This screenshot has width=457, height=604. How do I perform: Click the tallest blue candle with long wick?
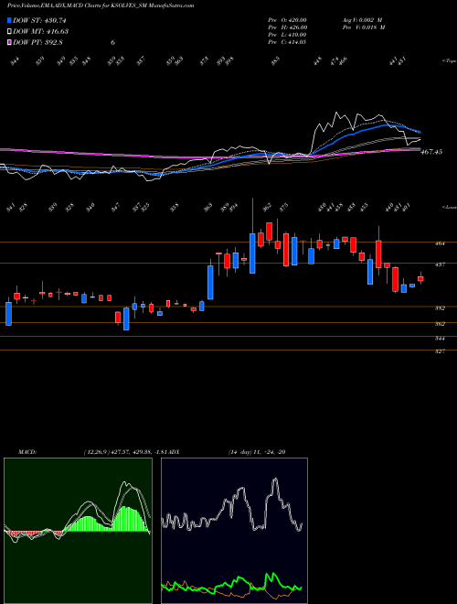tap(252, 253)
